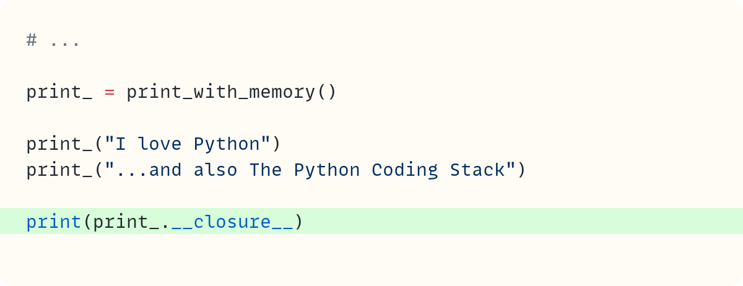Click the green highlighted line background
This screenshot has height=286, width=743.
tap(371, 221)
